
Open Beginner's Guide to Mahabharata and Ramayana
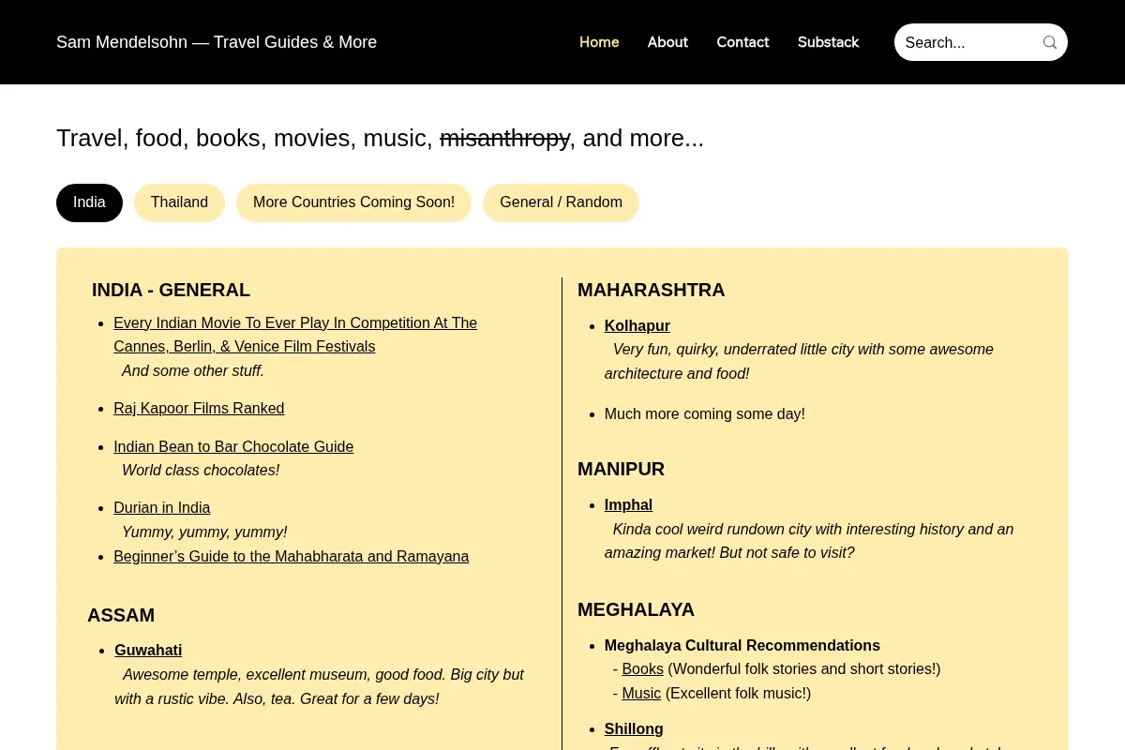[292, 557]
